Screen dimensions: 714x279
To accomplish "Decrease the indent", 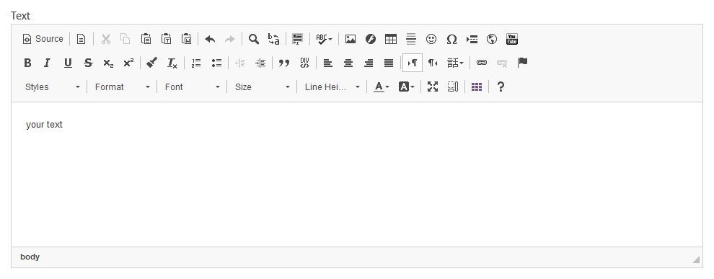I will pos(240,63).
